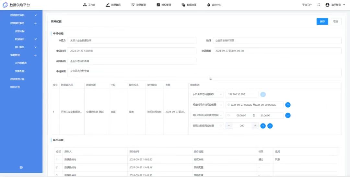The image size is (350, 177).
Task: Increase usage count 200 with plus stepper
Action: pos(255,126)
